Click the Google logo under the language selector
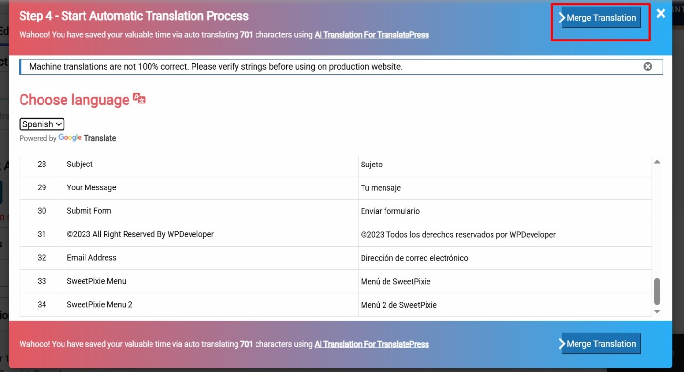This screenshot has height=372, width=684. point(70,138)
